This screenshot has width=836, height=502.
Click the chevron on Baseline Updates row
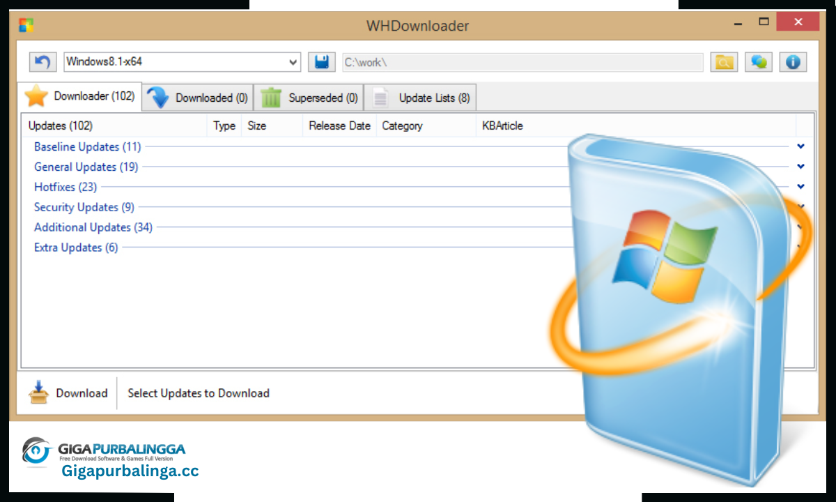click(800, 146)
